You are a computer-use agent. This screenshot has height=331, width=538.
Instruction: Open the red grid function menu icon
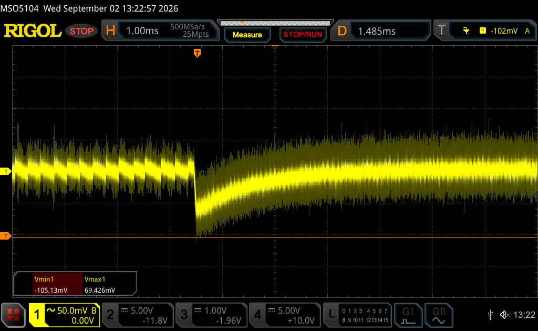13,315
